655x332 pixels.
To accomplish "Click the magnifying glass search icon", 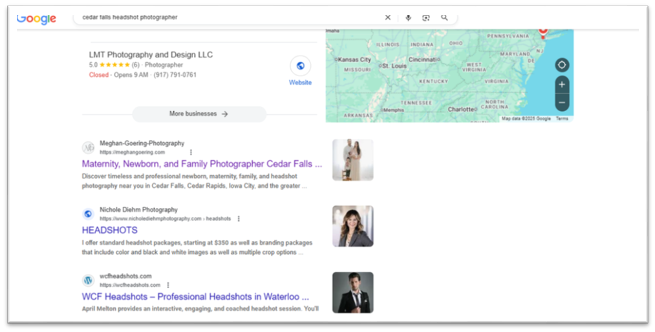I will [x=444, y=17].
